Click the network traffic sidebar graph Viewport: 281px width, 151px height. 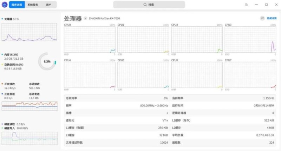pyautogui.click(x=29, y=105)
